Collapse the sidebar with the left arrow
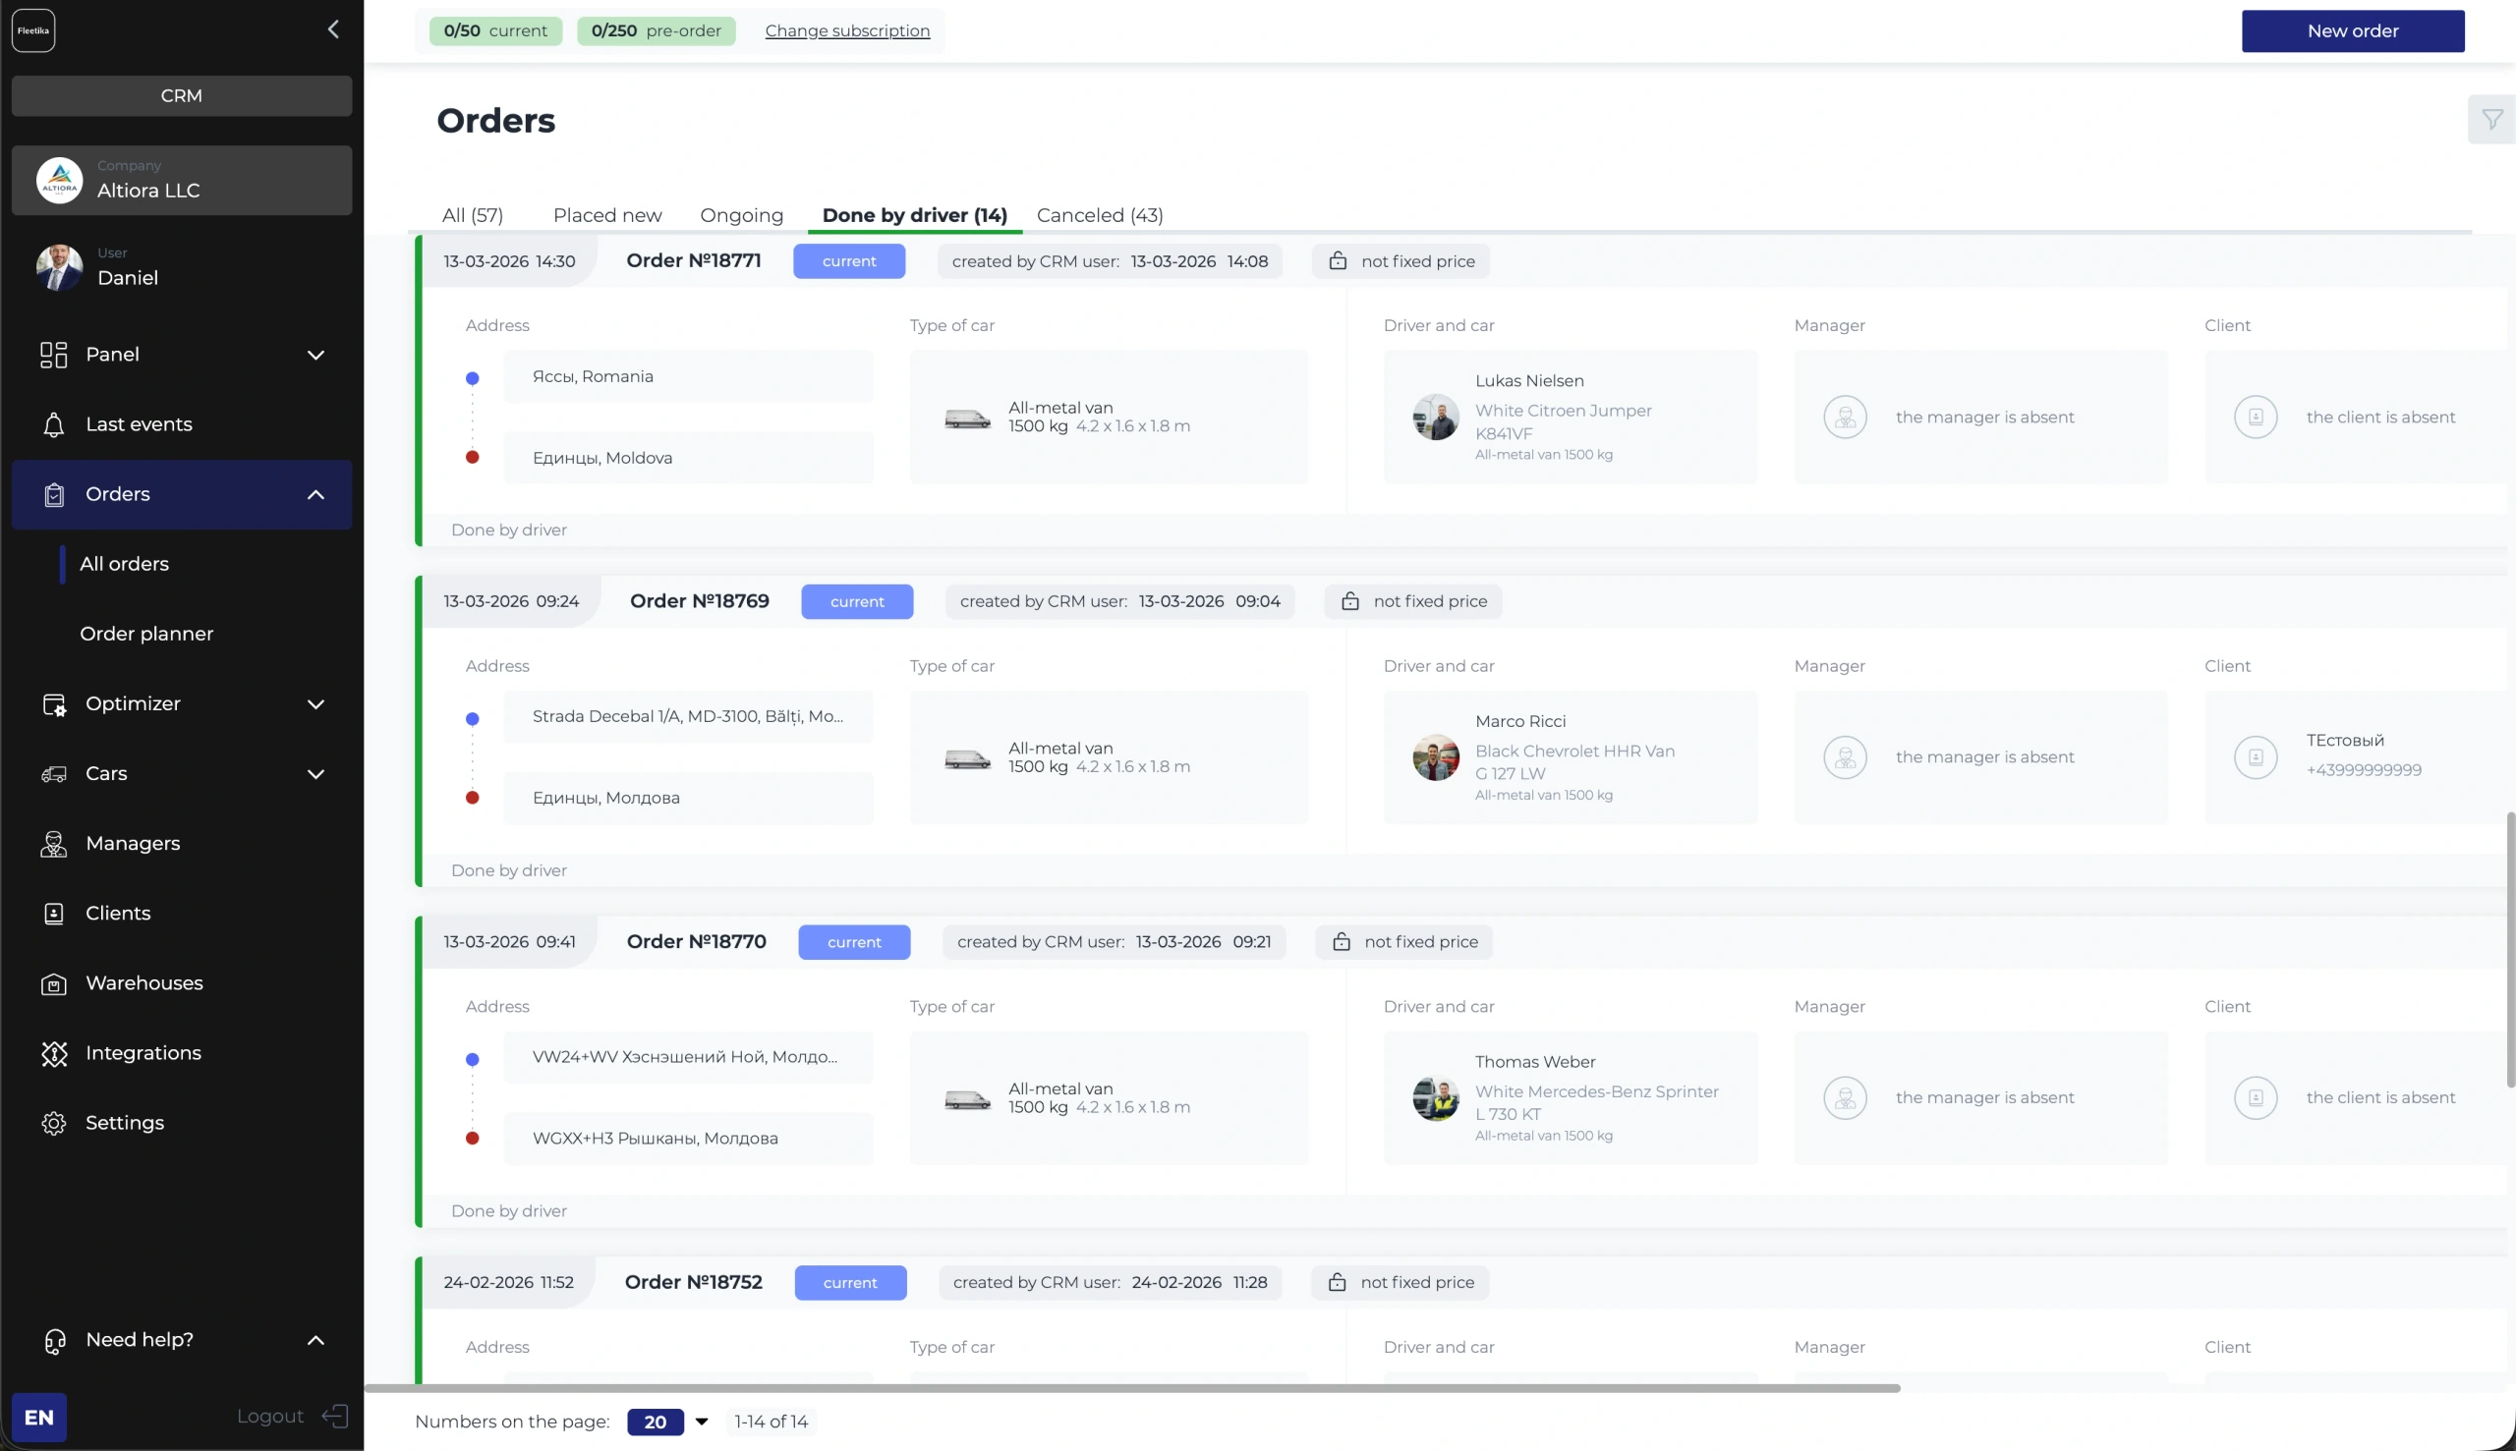The height and width of the screenshot is (1451, 2516). click(333, 29)
